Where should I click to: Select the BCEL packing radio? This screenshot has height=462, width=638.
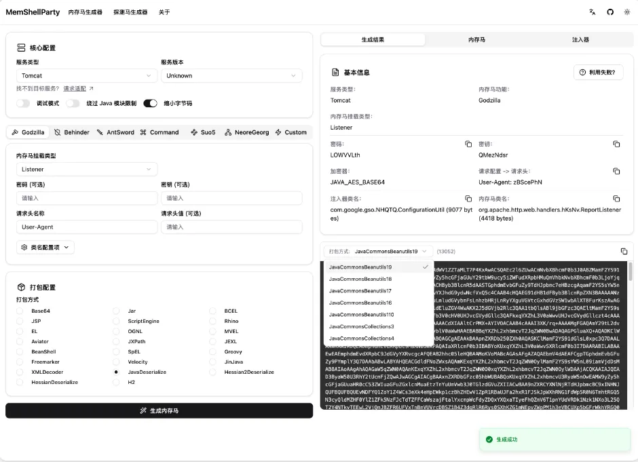tap(212, 311)
